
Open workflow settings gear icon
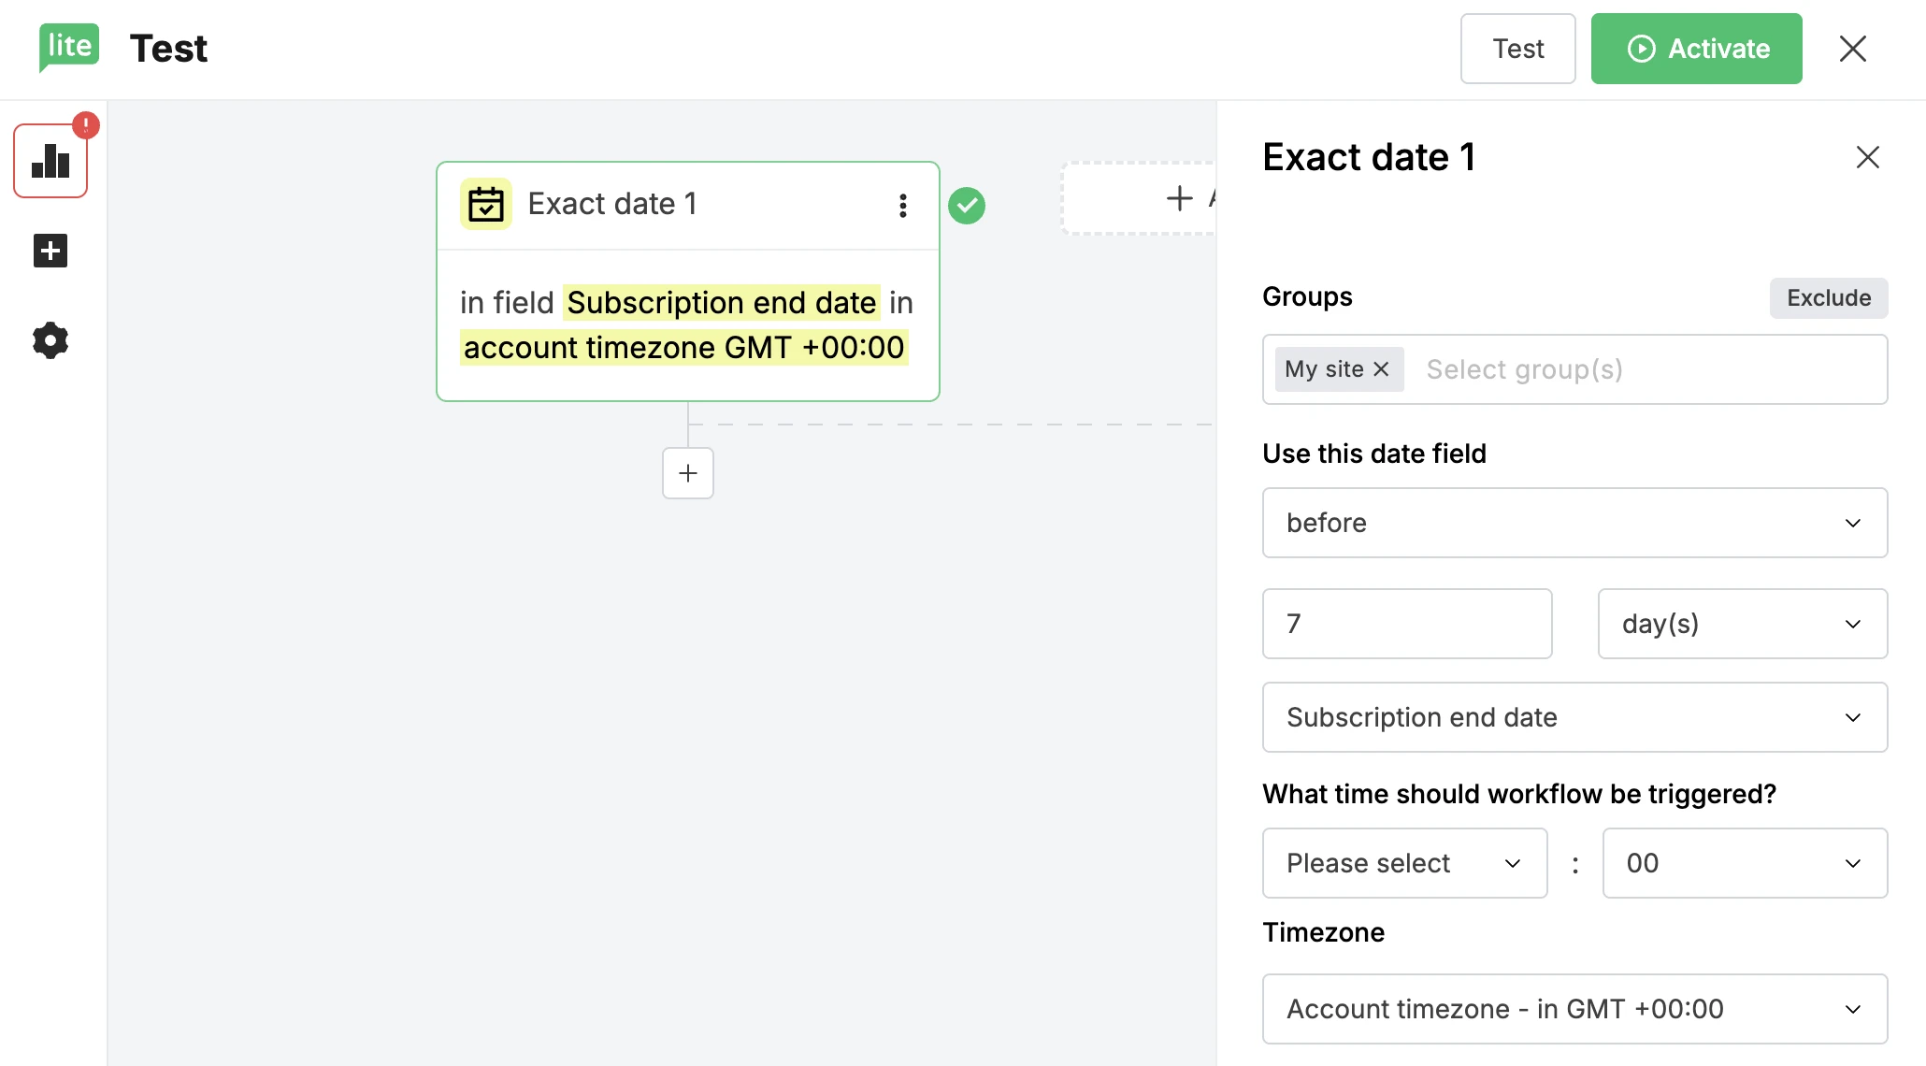[x=50, y=340]
